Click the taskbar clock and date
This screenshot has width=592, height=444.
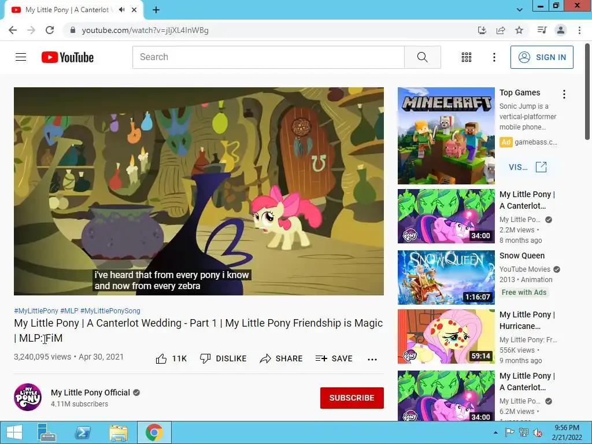point(567,432)
